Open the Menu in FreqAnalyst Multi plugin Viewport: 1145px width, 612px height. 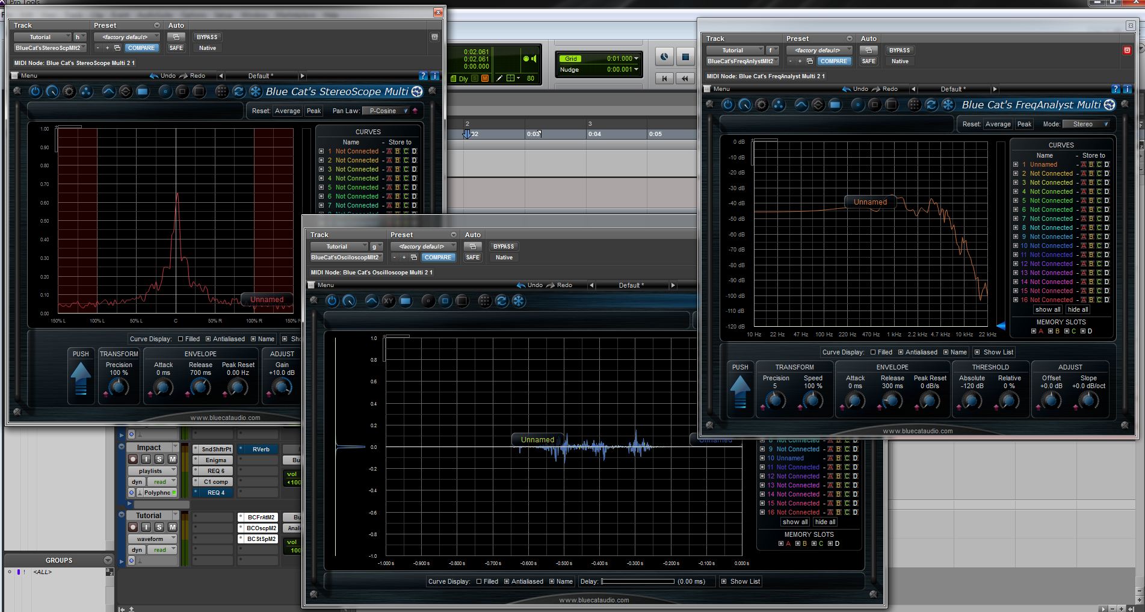[x=721, y=89]
